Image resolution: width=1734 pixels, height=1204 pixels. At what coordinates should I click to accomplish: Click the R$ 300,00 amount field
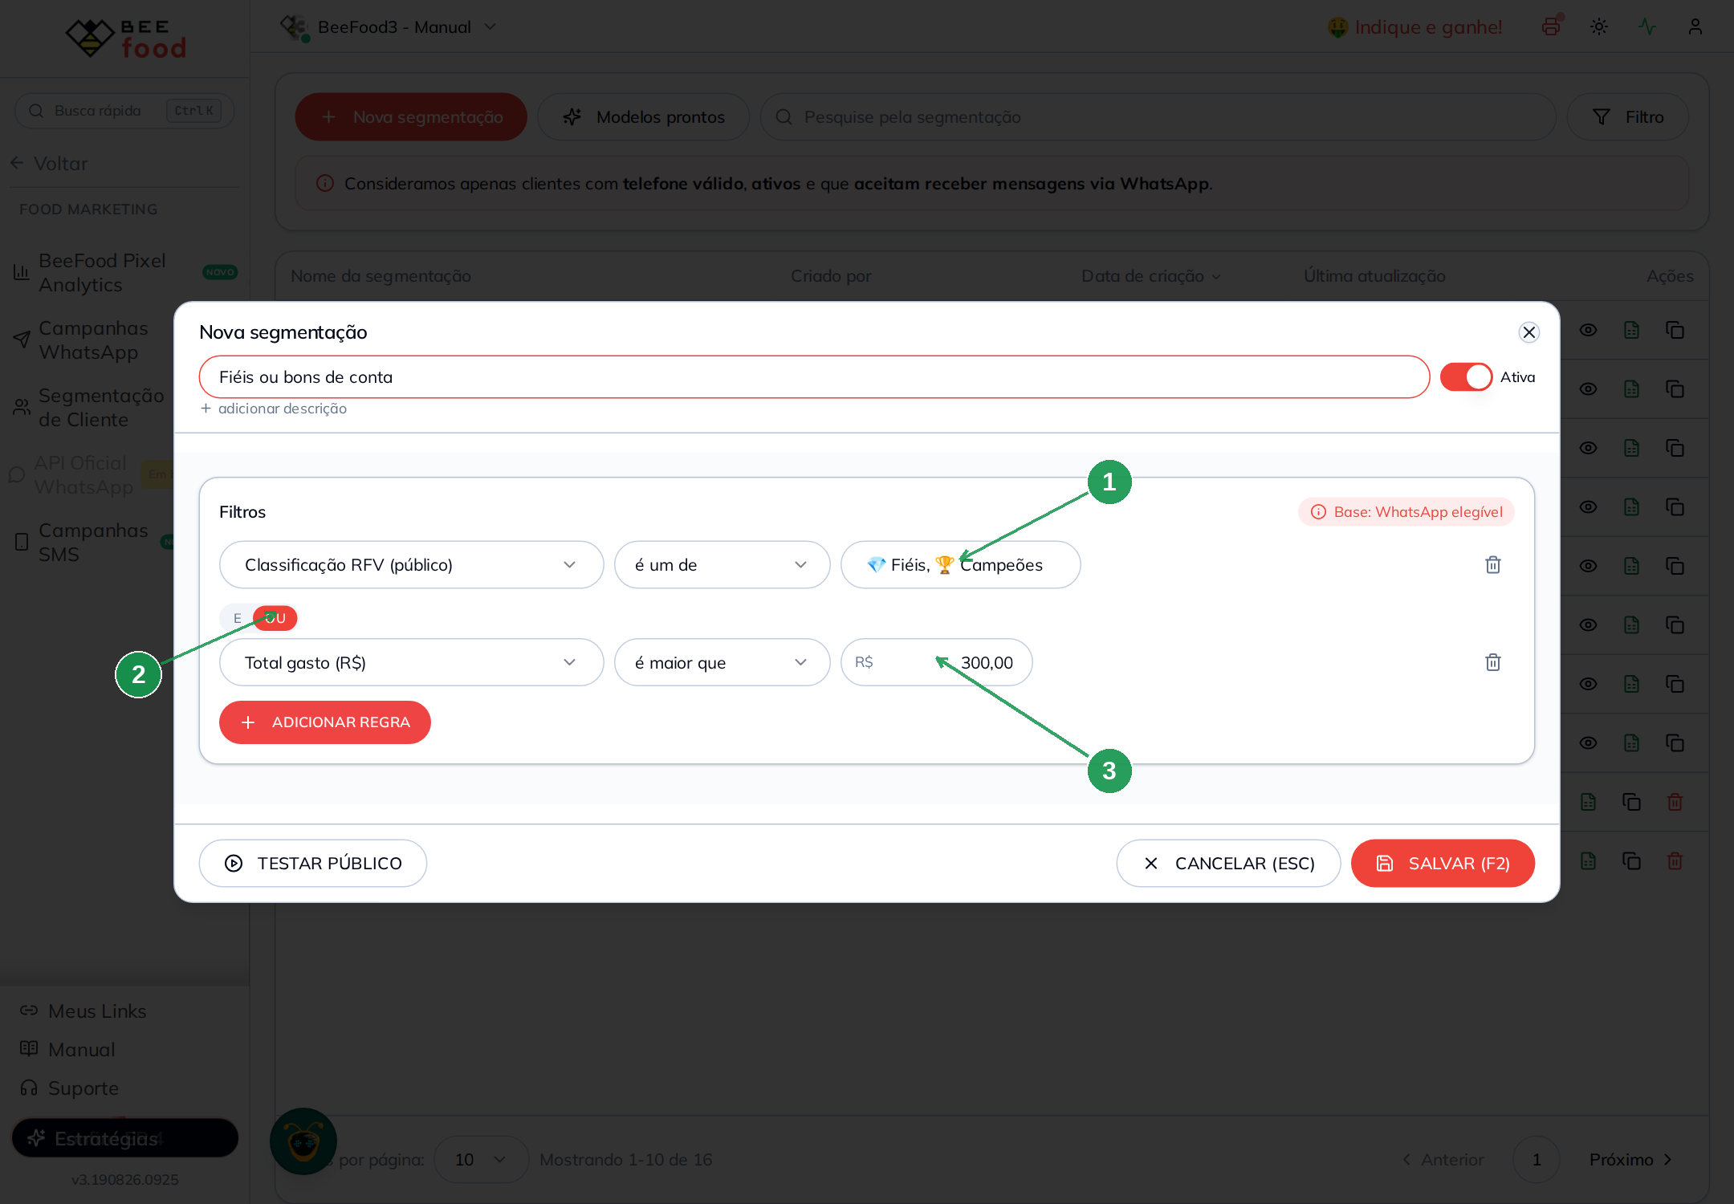pos(936,662)
